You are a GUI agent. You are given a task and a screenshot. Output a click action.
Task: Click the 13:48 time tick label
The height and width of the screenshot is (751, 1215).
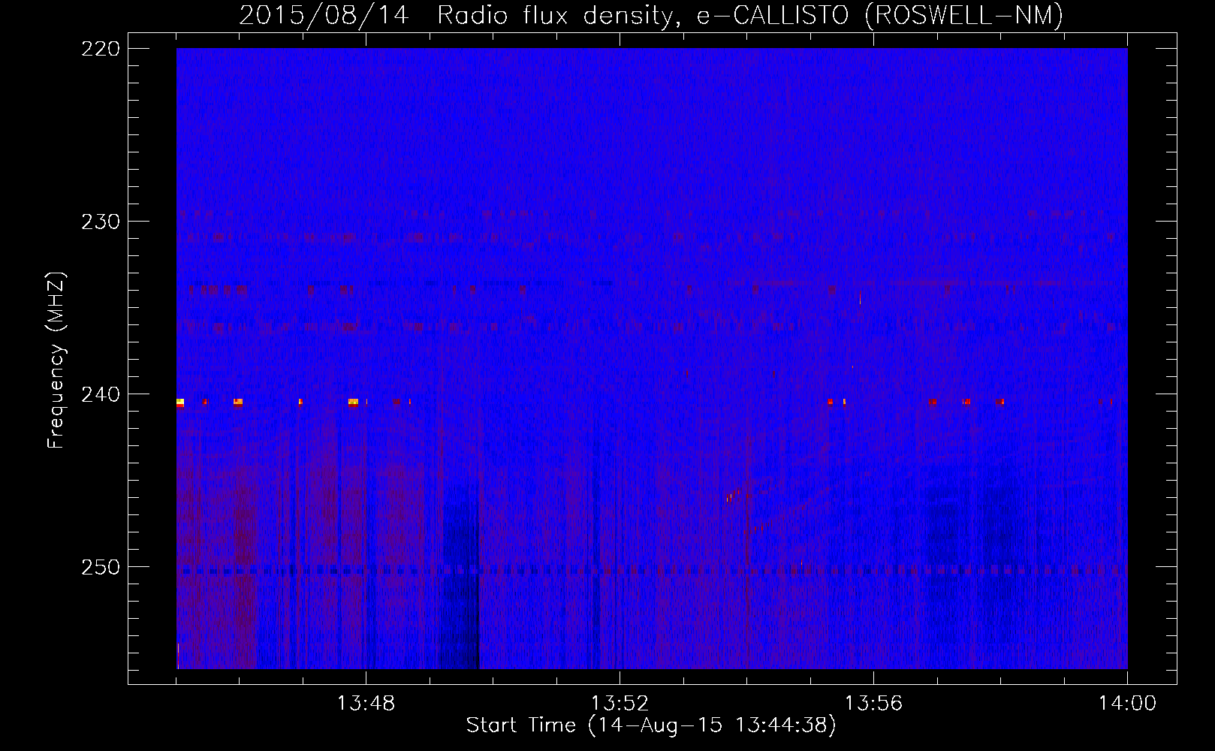pos(366,704)
